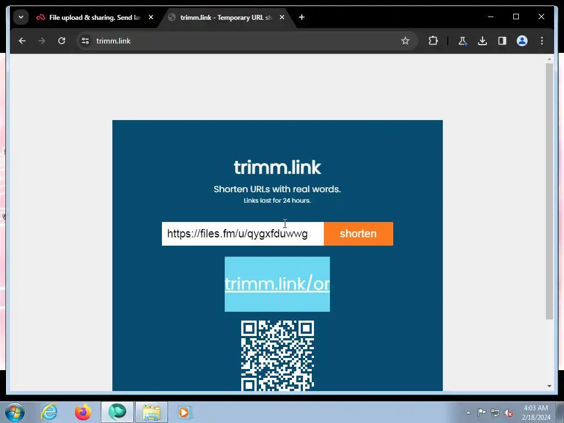Image resolution: width=564 pixels, height=423 pixels.
Task: Click the scrollbar up arrow
Action: coord(549,58)
